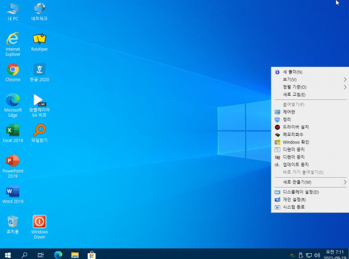The image size is (349, 259).
Task: Select 업데이트 중지 in the context menu
Action: (x=310, y=164)
